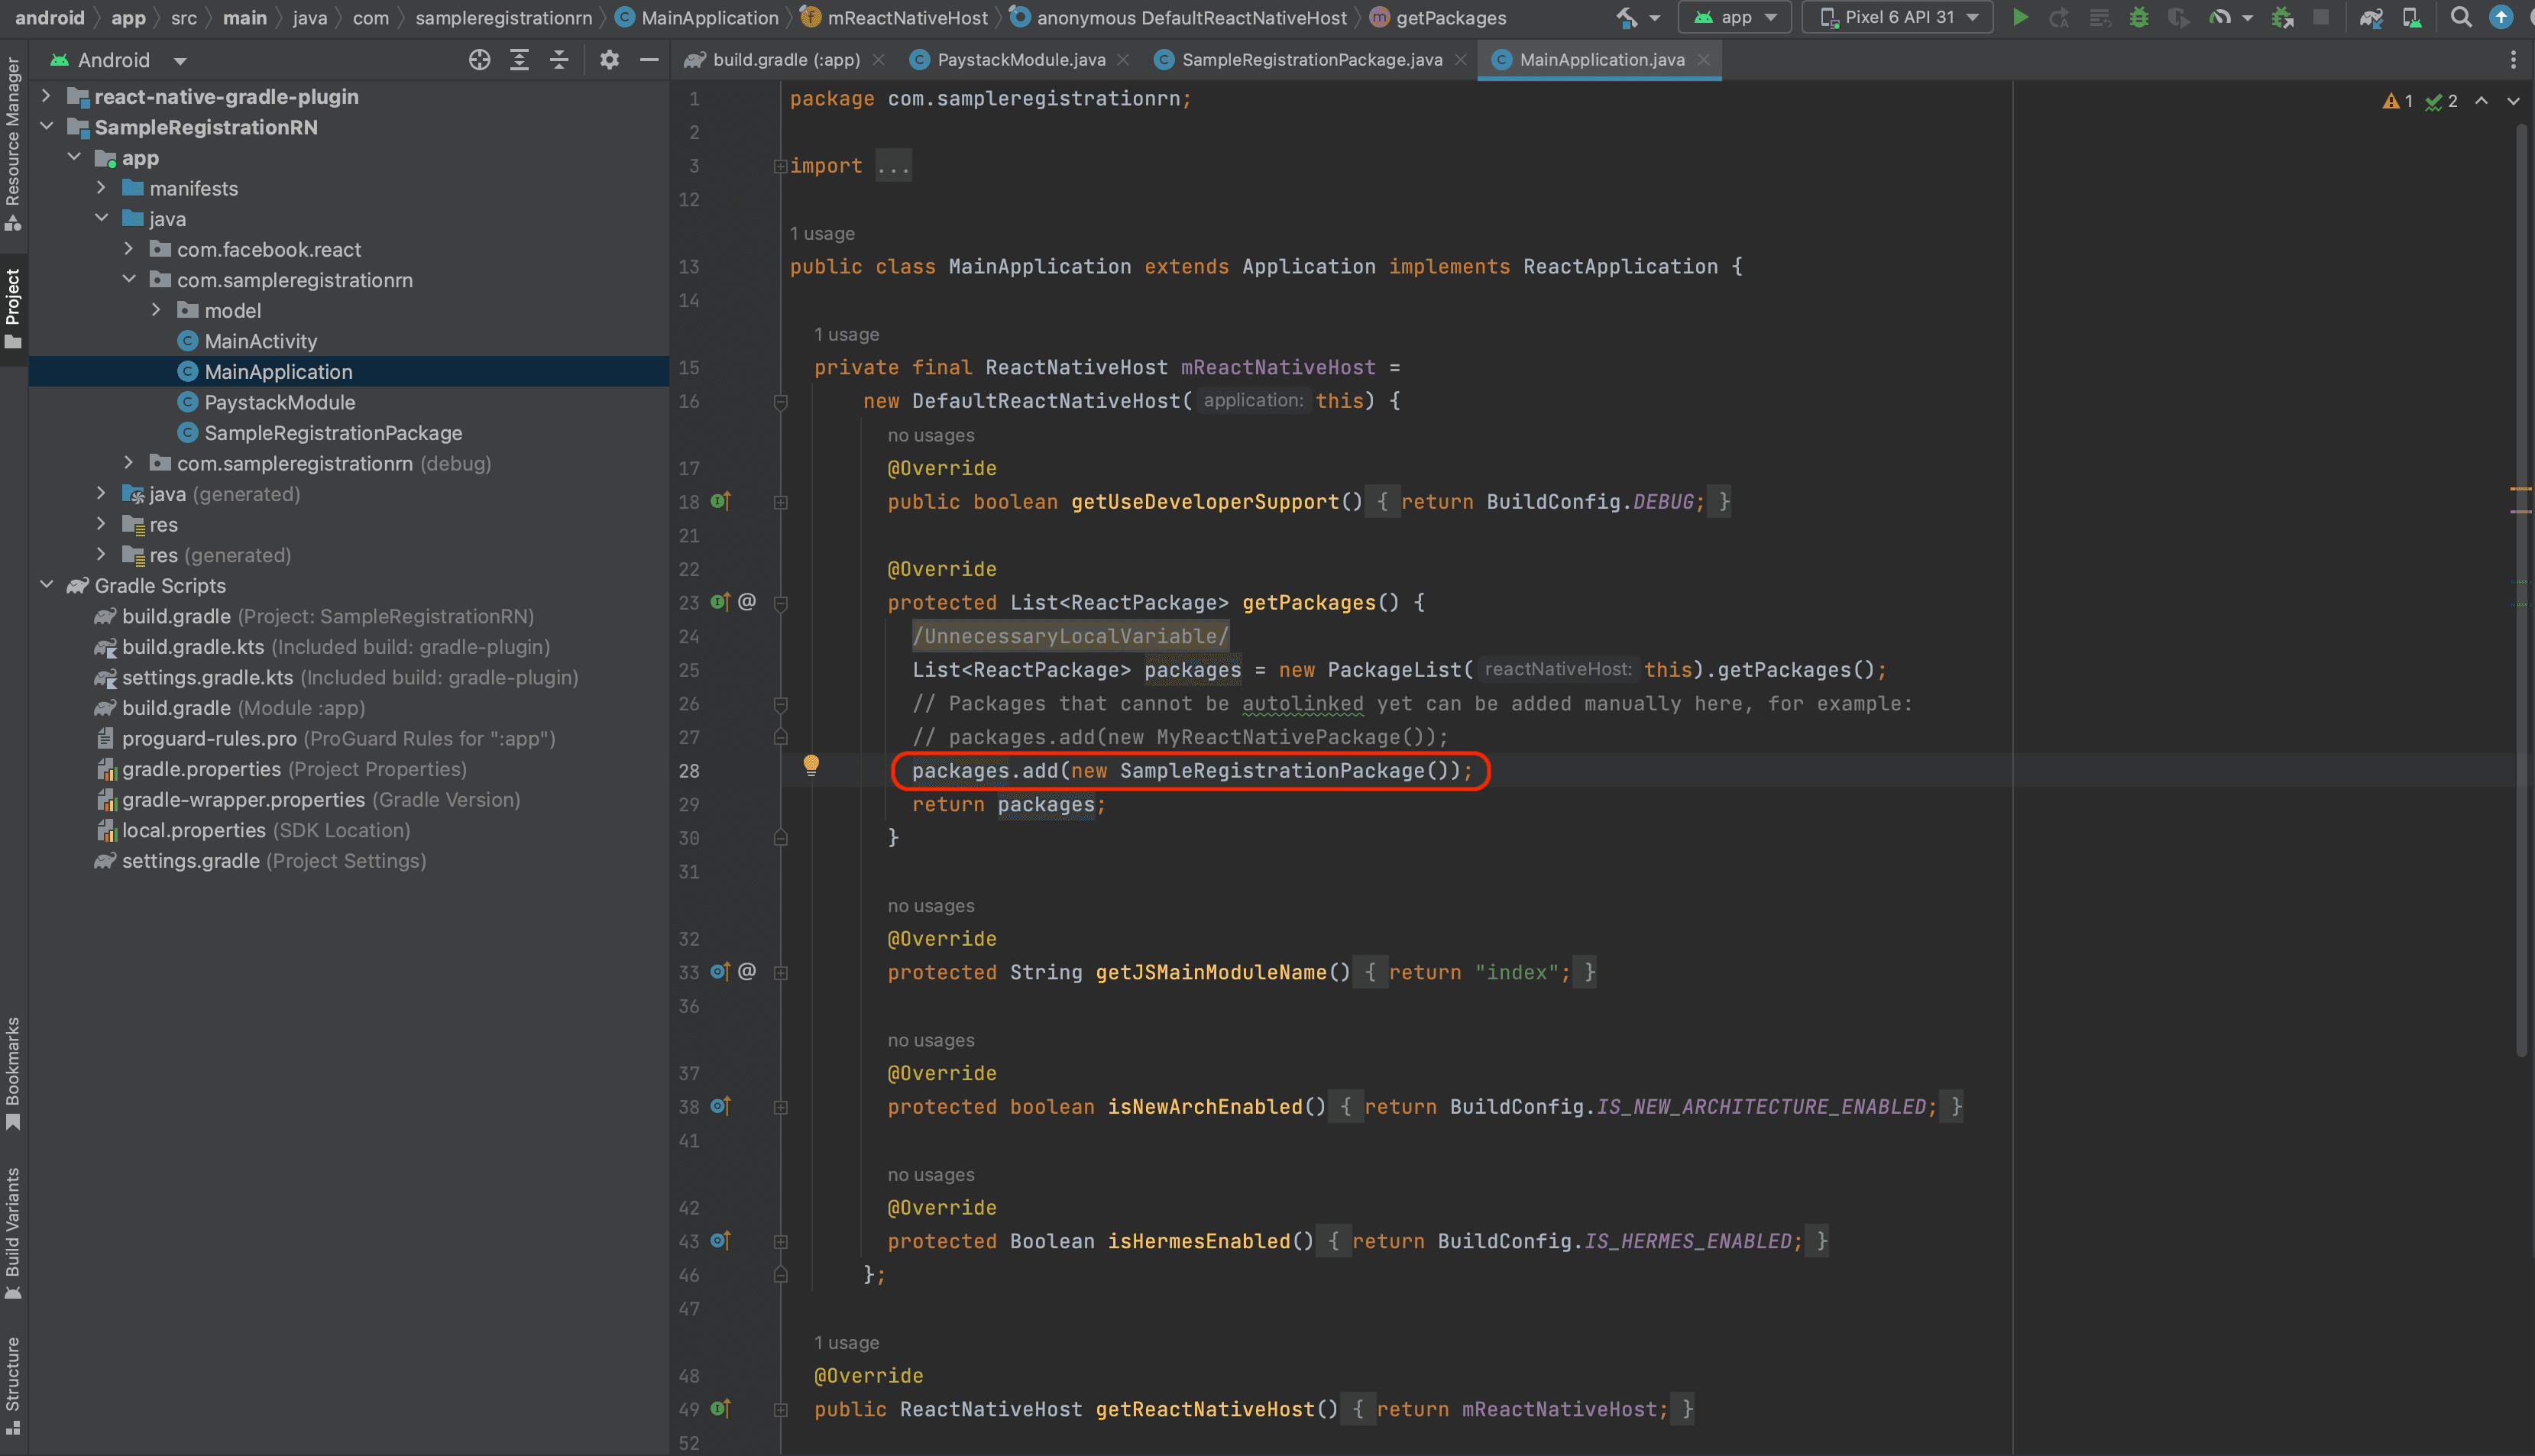Toggle the Bookmarks tool window
Viewport: 2535px width, 1456px height.
coord(13,1072)
